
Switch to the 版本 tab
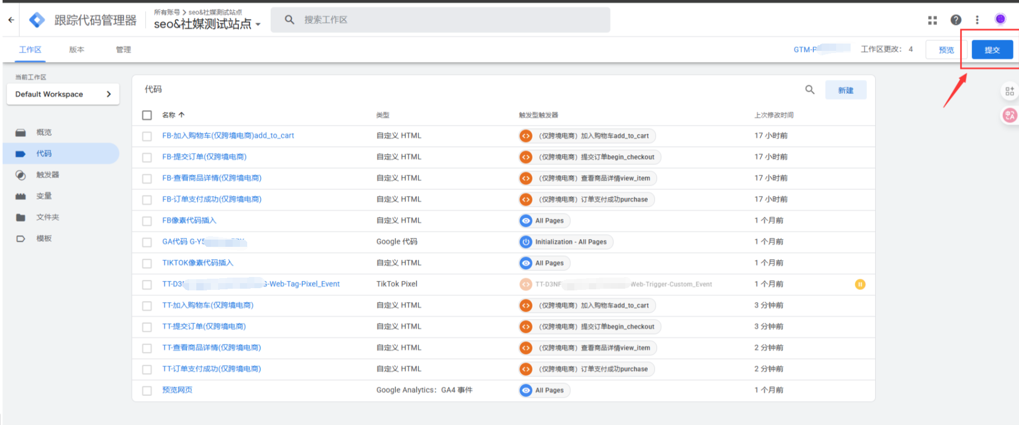[77, 50]
